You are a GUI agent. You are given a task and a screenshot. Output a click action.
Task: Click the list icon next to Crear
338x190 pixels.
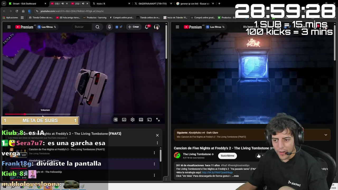tap(121, 27)
